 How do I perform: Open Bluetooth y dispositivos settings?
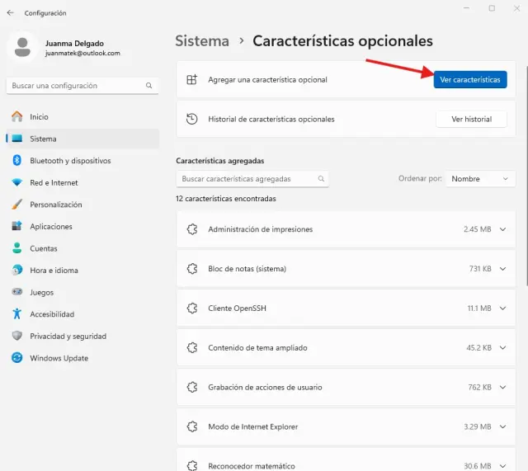pos(70,161)
